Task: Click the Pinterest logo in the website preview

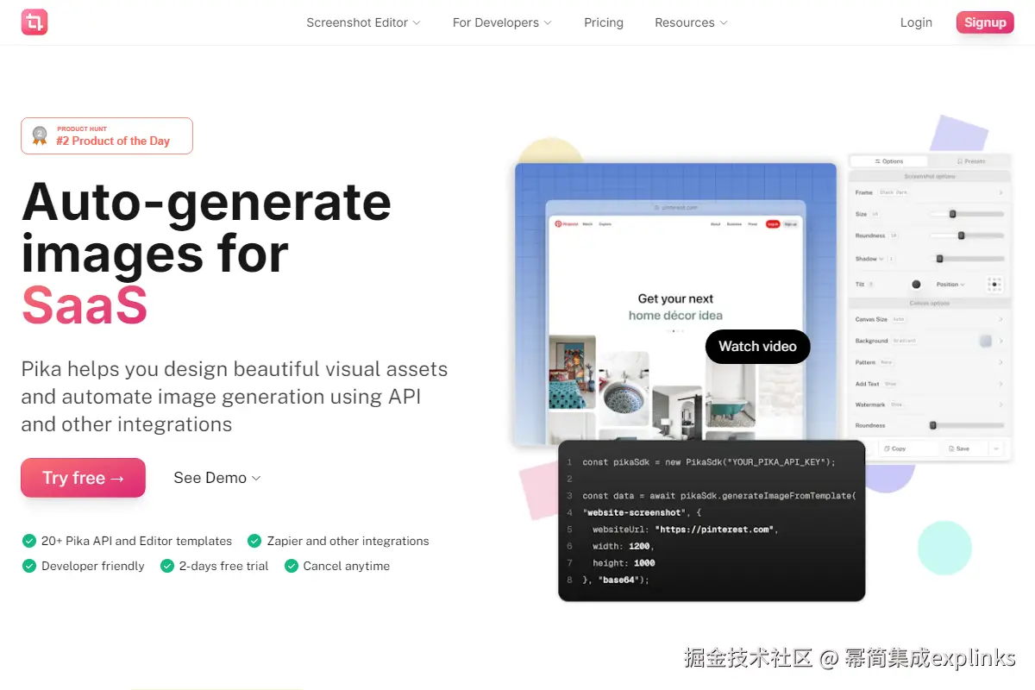Action: 558,223
